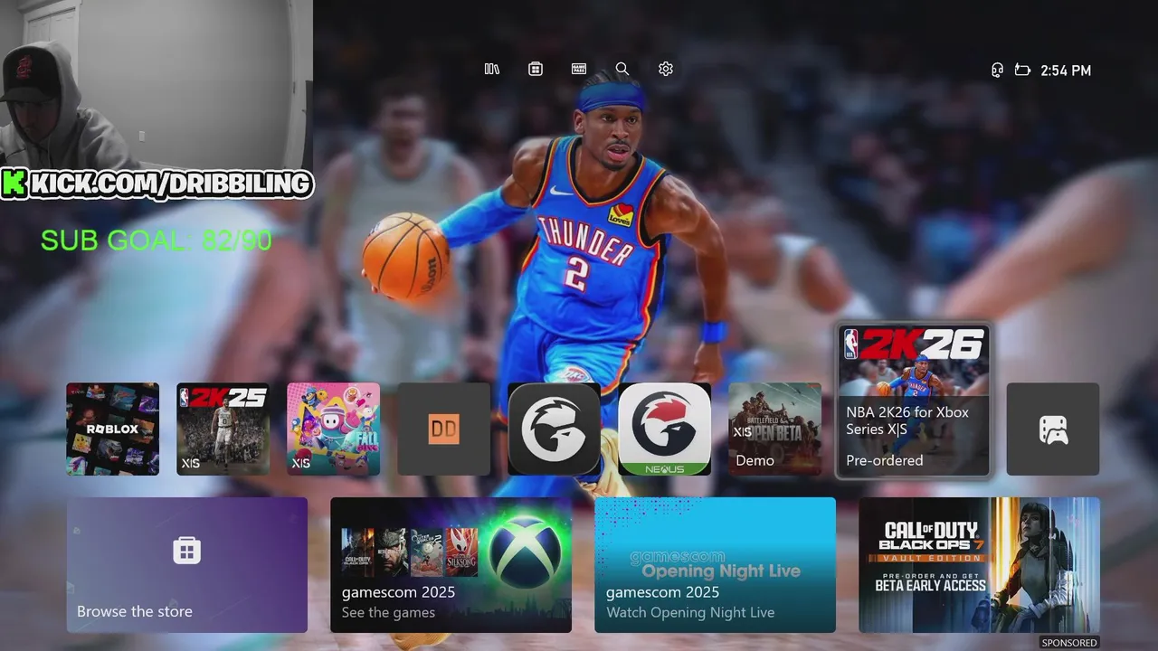Launch the Fall Guys tile
1158x651 pixels.
pyautogui.click(x=333, y=429)
